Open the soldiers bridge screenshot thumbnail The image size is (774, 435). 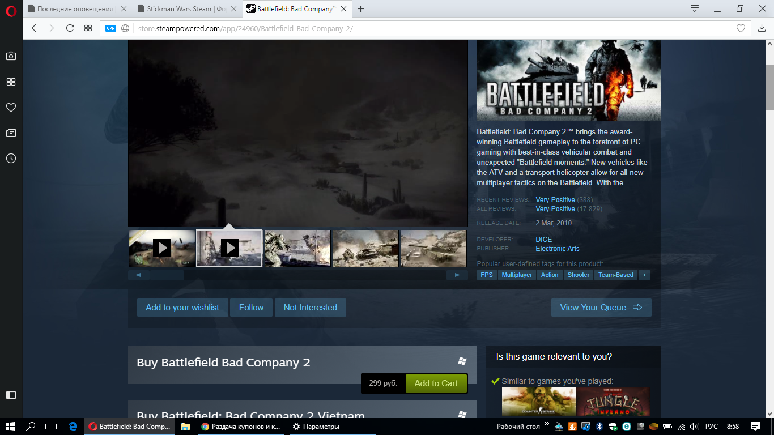(297, 248)
